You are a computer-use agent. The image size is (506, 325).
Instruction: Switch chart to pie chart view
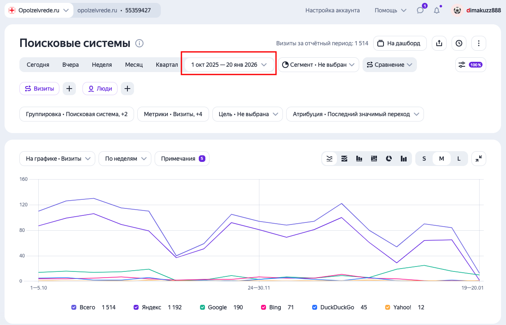[388, 159]
